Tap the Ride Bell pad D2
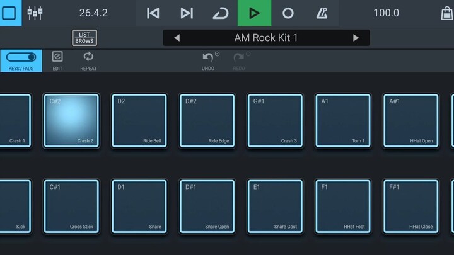This screenshot has height=255, width=454. [139, 120]
